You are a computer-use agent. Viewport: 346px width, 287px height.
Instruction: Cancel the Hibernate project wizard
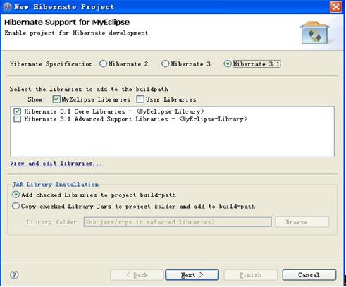(309, 275)
